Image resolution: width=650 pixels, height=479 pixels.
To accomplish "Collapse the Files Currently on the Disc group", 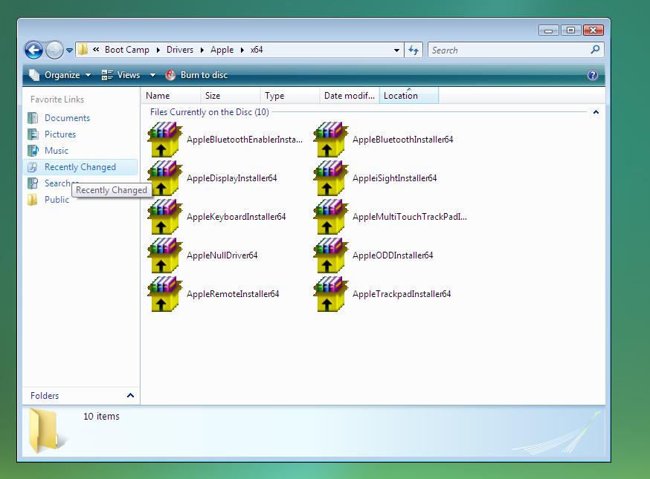I will (x=596, y=112).
